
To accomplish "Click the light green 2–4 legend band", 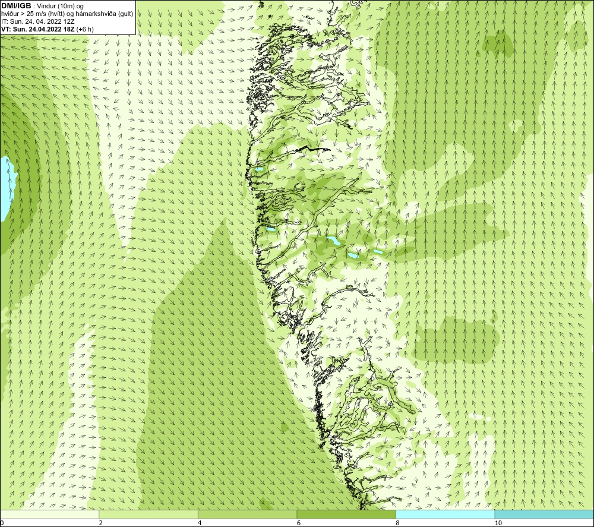I will [148, 514].
